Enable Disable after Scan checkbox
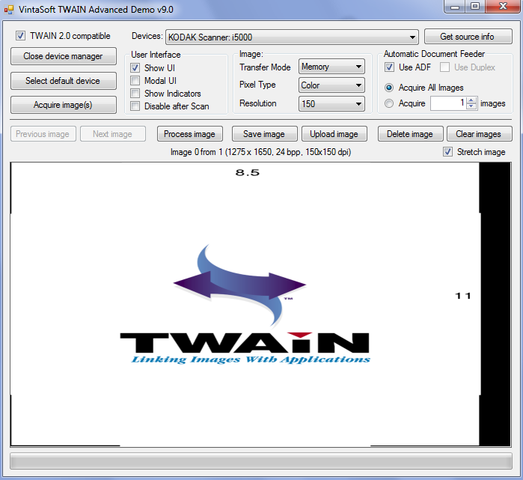This screenshot has height=480, width=523. click(x=135, y=106)
